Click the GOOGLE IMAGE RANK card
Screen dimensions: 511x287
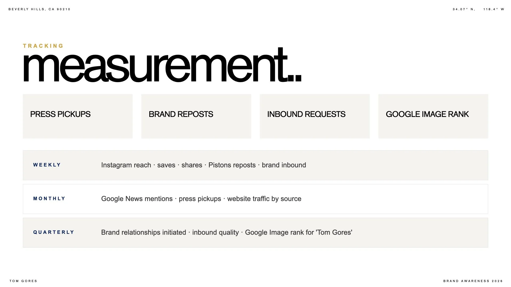(433, 116)
